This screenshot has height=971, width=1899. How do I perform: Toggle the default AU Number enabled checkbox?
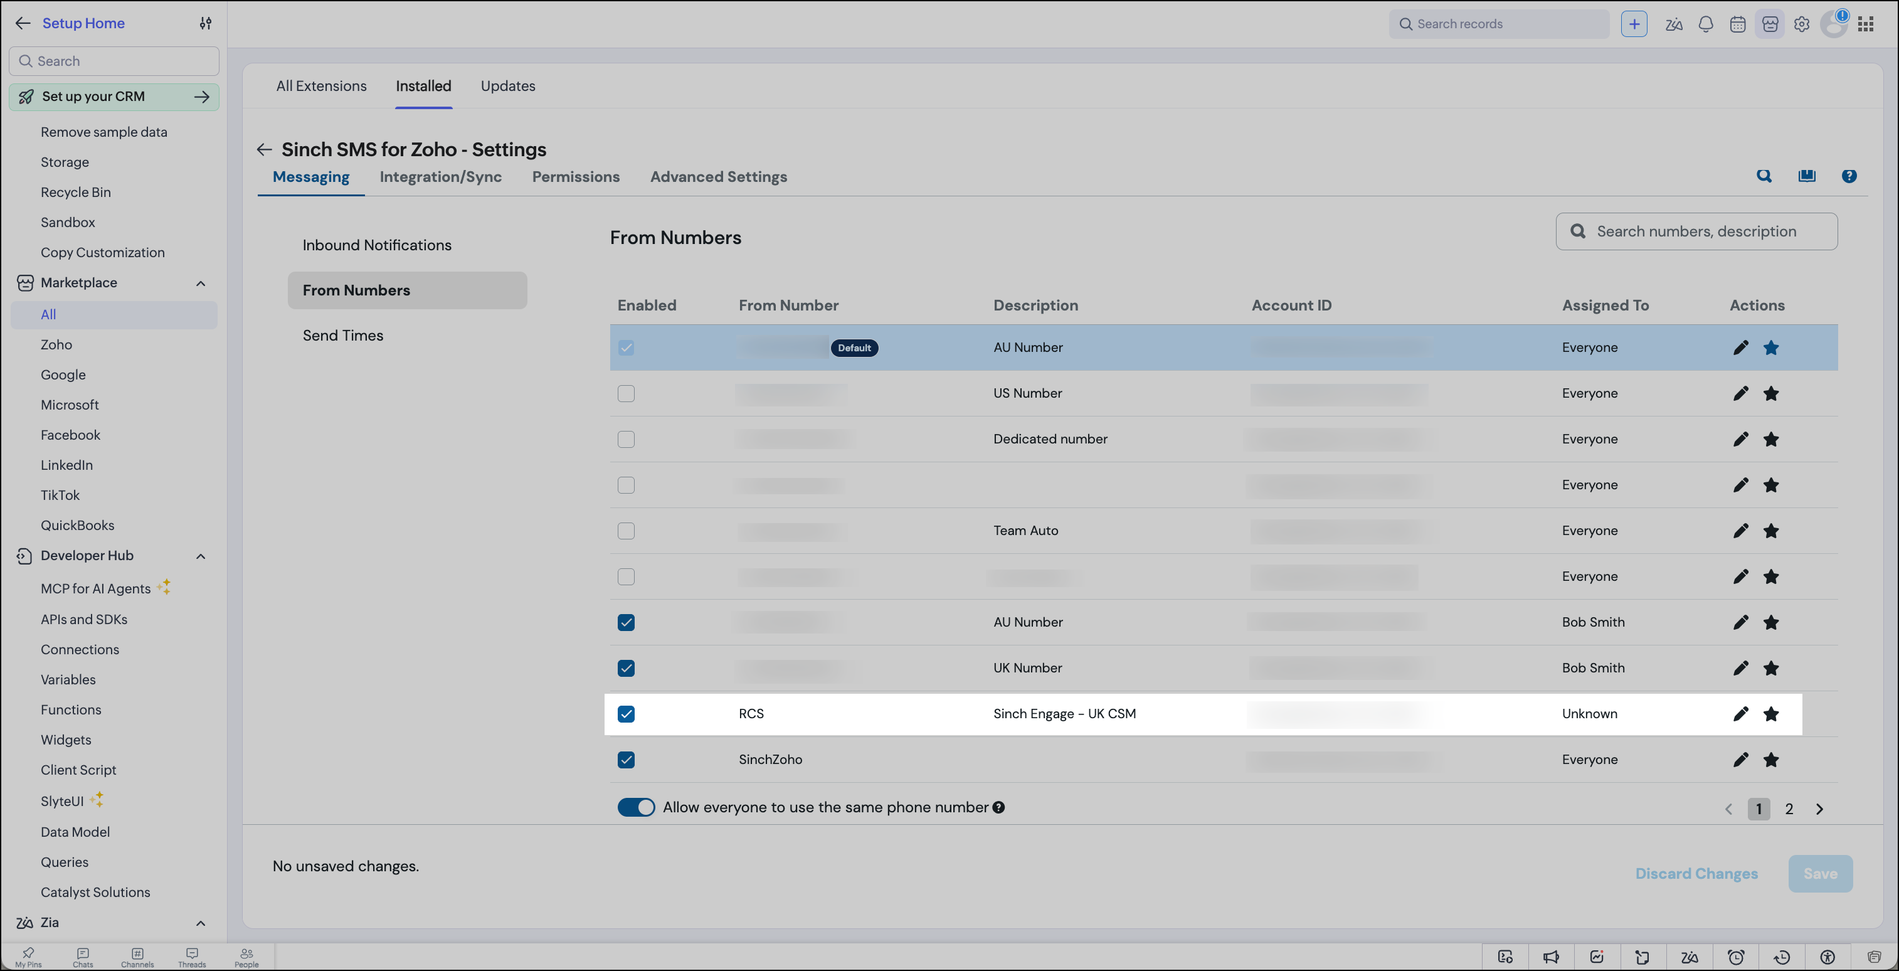point(626,348)
